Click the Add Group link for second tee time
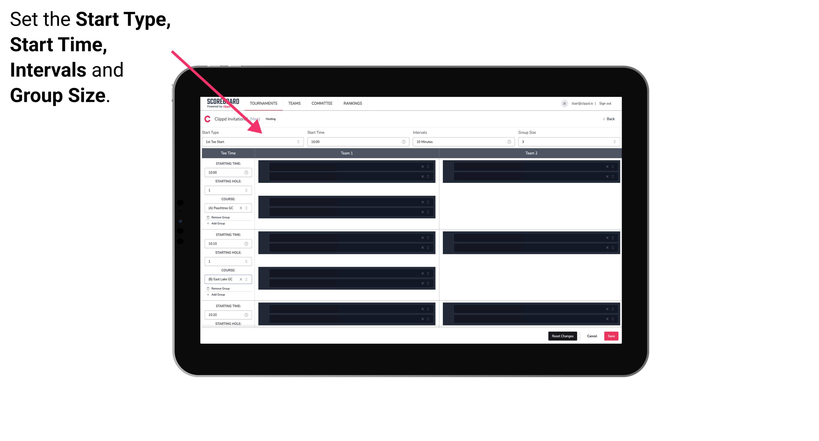The width and height of the screenshot is (819, 441). (x=217, y=294)
